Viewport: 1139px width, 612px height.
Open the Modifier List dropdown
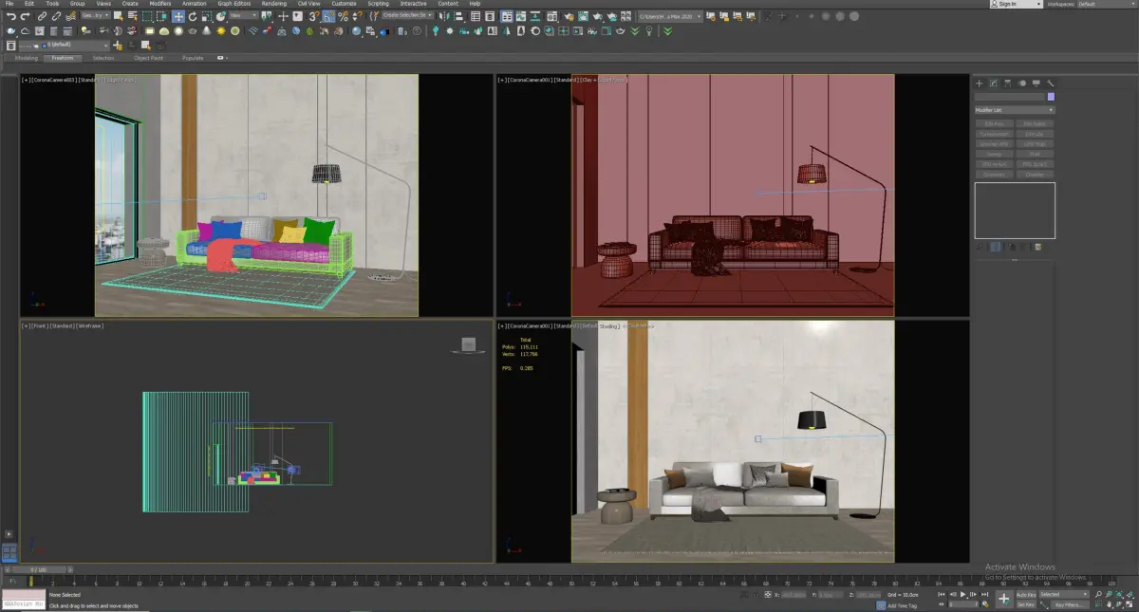(1015, 110)
